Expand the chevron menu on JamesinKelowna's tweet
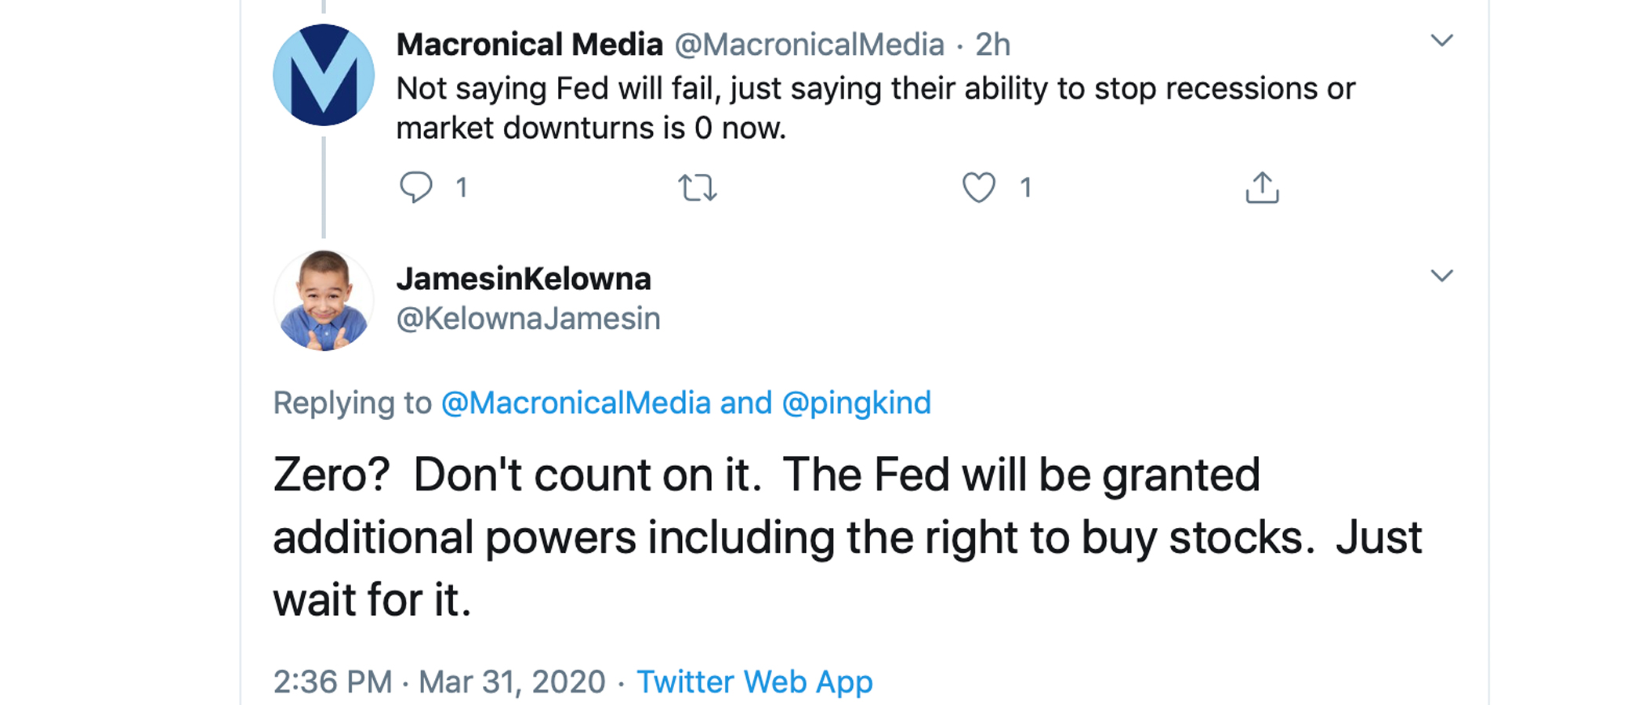Image resolution: width=1646 pixels, height=705 pixels. pyautogui.click(x=1441, y=276)
